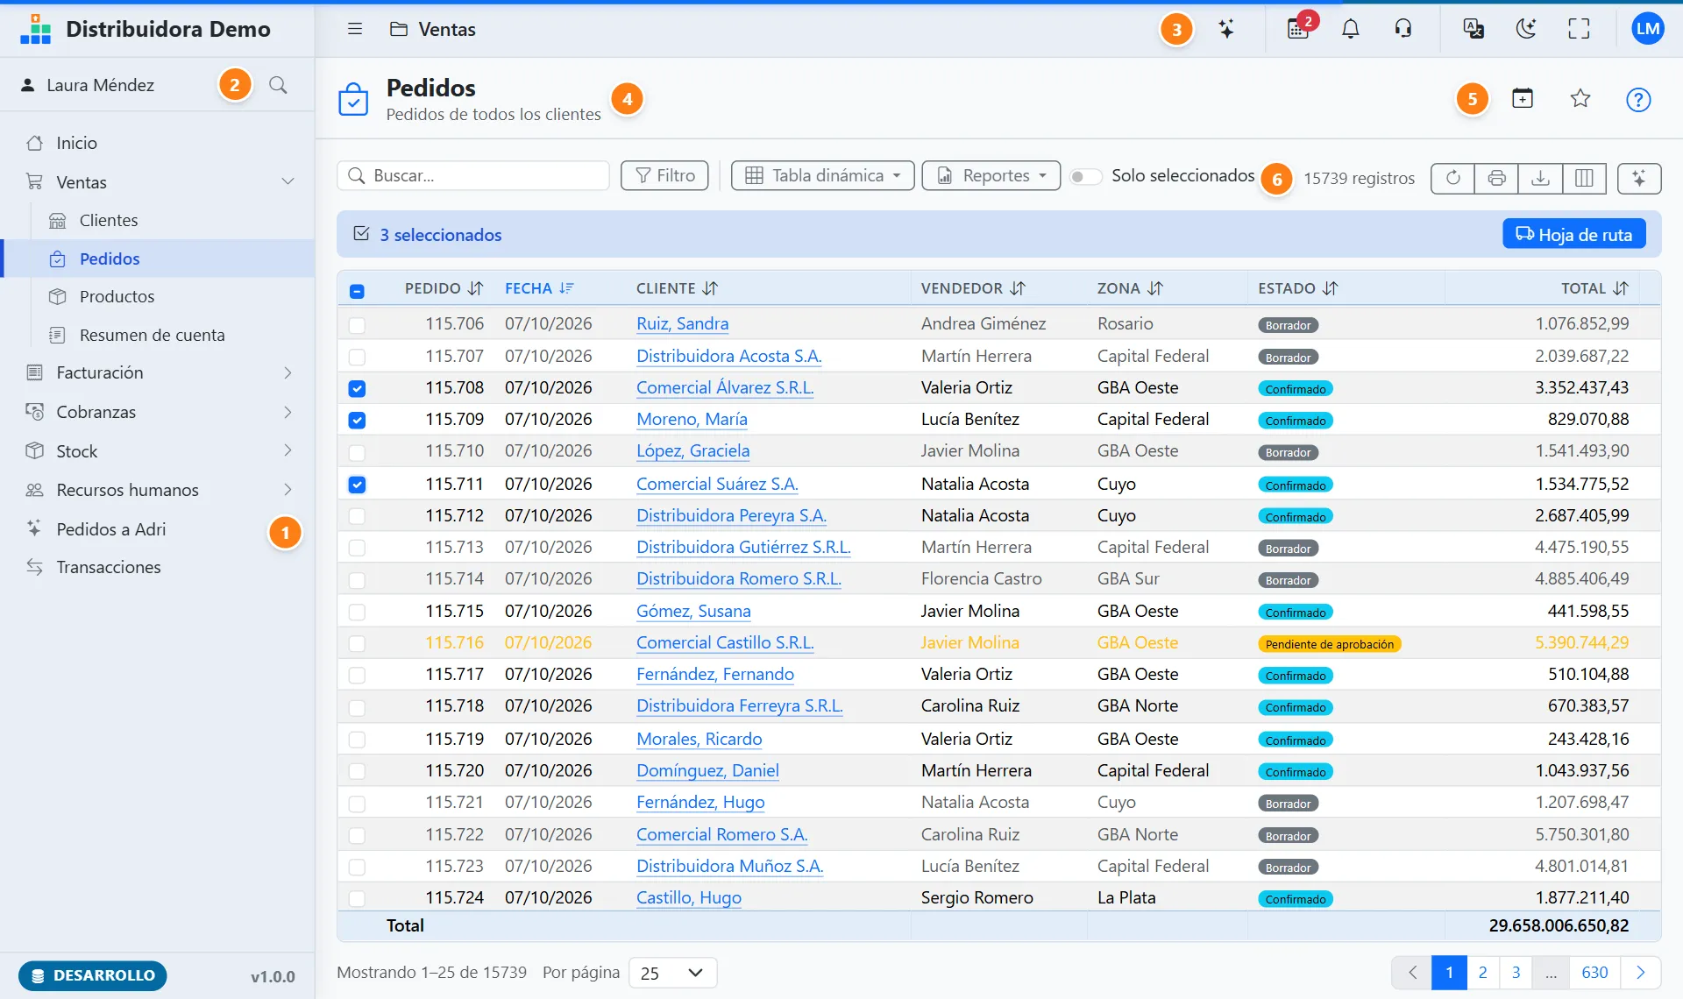This screenshot has height=999, width=1683.
Task: Go to Clientes in the sidebar
Action: point(158,220)
